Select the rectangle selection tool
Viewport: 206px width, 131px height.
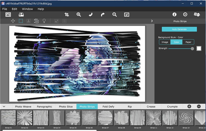[21, 21]
